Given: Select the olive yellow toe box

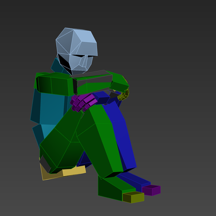Looking at the screenshot, I should 133,197.
